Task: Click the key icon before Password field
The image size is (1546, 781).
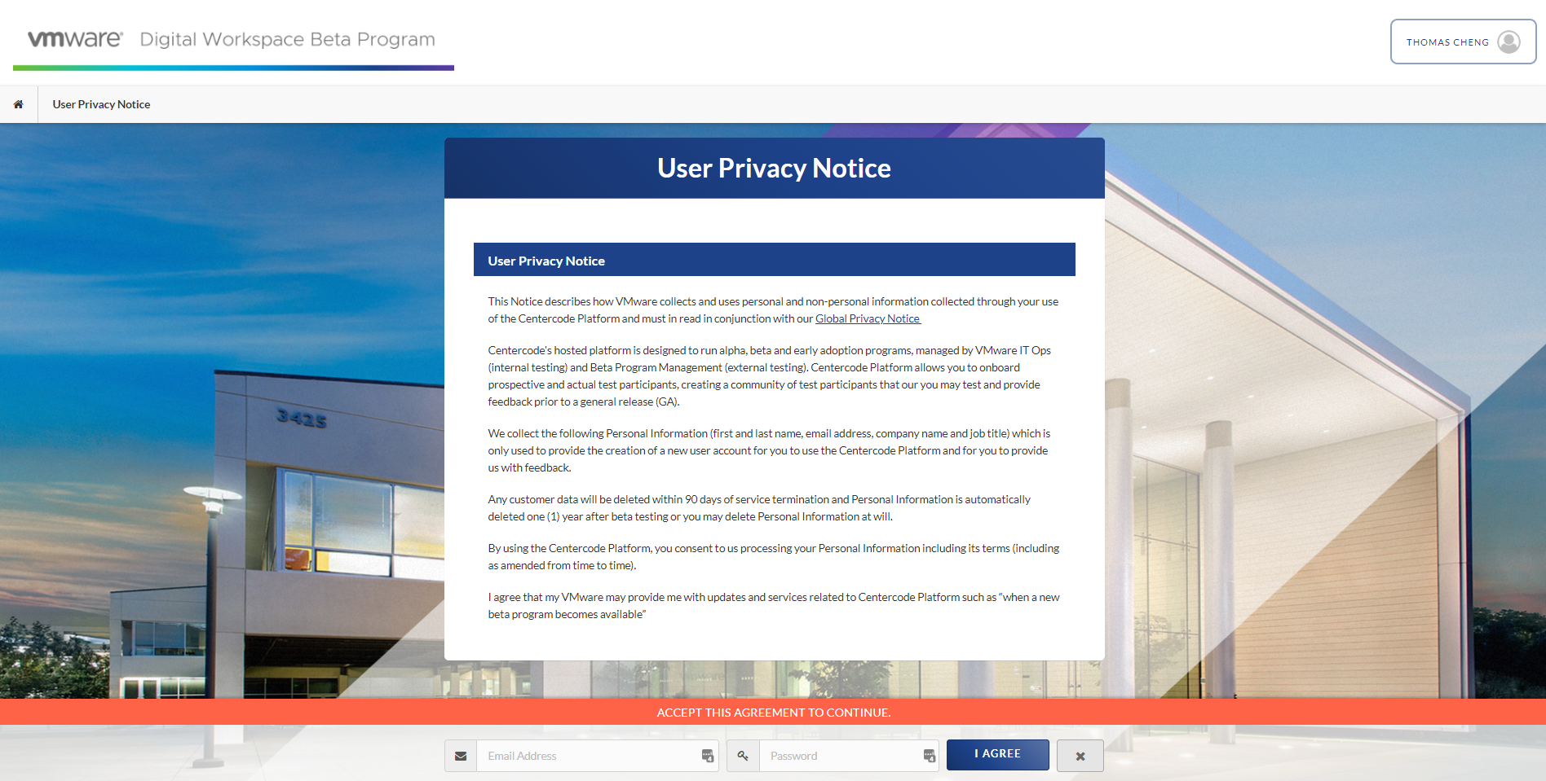Action: click(x=743, y=756)
